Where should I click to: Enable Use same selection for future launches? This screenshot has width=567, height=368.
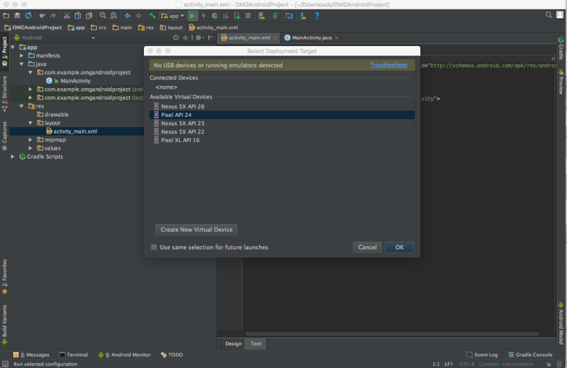pos(154,247)
